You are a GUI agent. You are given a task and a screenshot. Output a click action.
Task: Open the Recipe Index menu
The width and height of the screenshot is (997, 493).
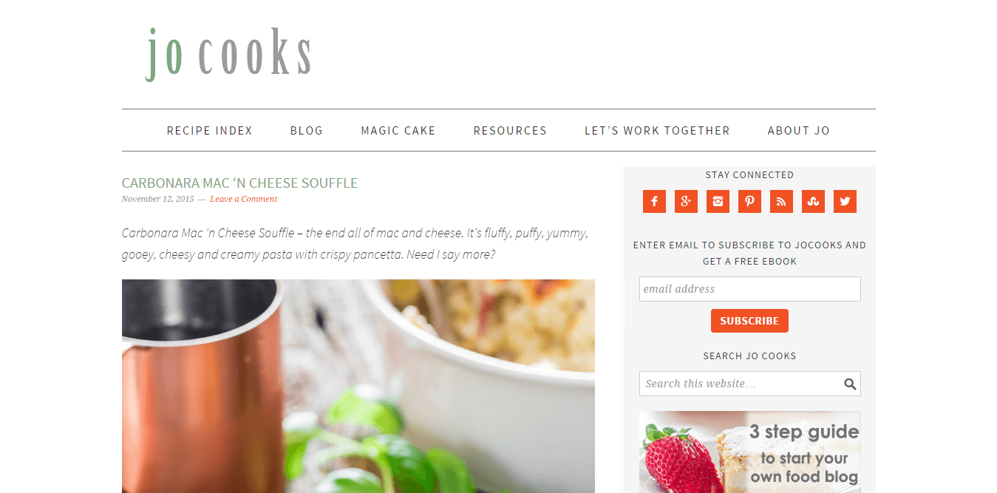(x=210, y=131)
